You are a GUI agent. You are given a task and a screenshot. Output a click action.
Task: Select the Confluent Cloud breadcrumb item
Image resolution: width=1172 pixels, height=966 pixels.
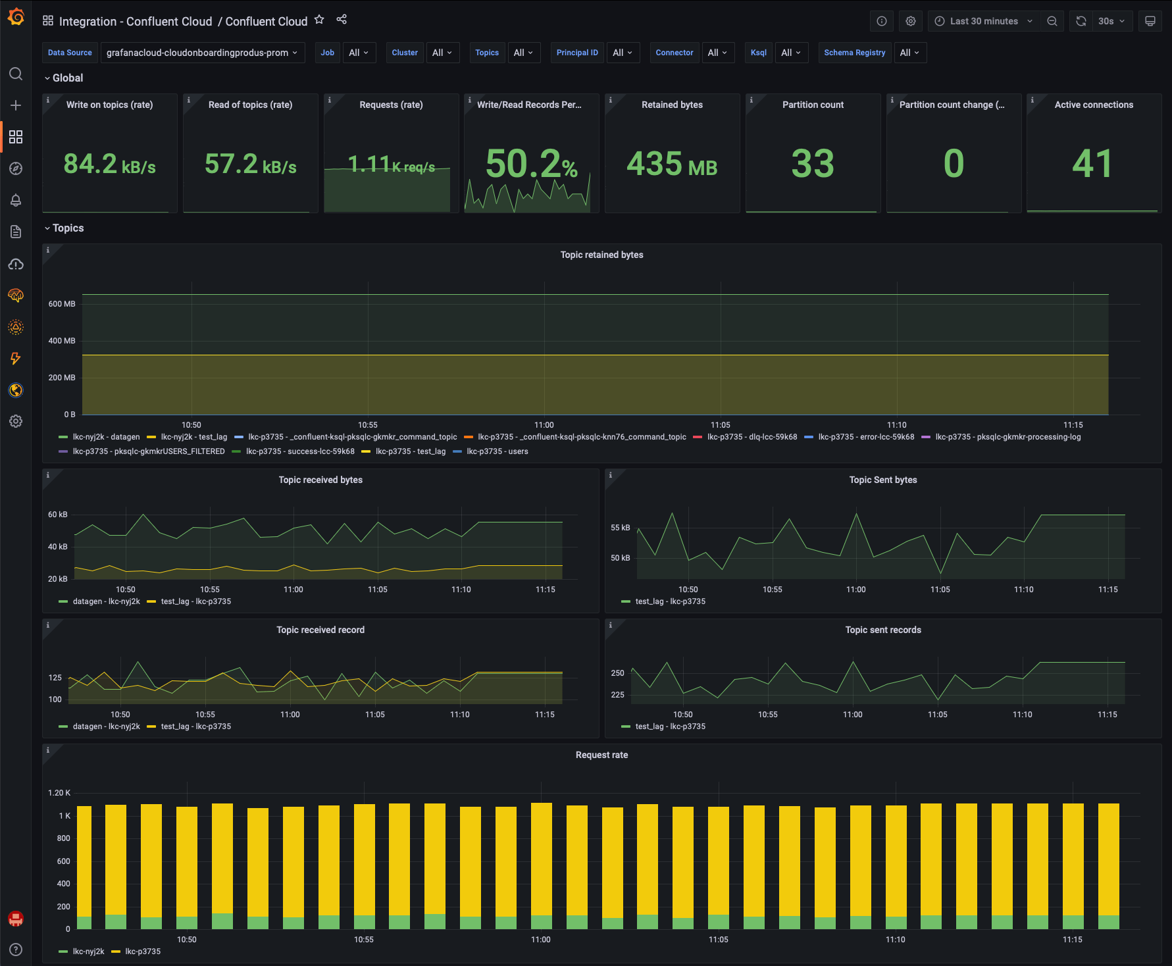pos(266,21)
